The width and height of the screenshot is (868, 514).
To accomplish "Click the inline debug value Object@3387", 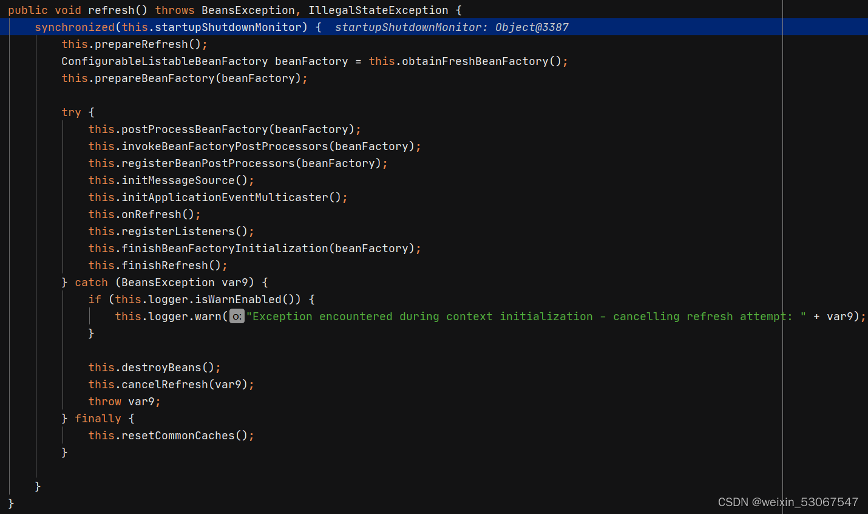I will point(532,27).
